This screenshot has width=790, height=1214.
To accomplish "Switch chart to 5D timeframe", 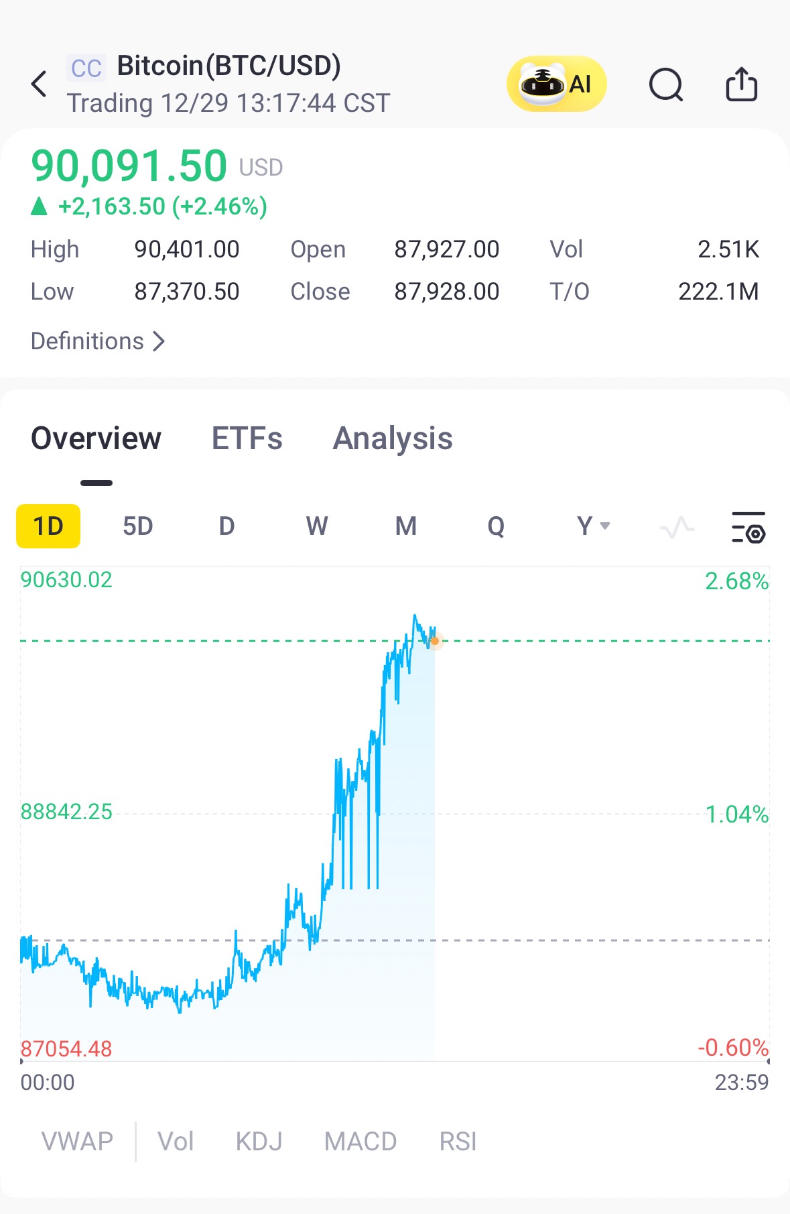I will click(137, 526).
